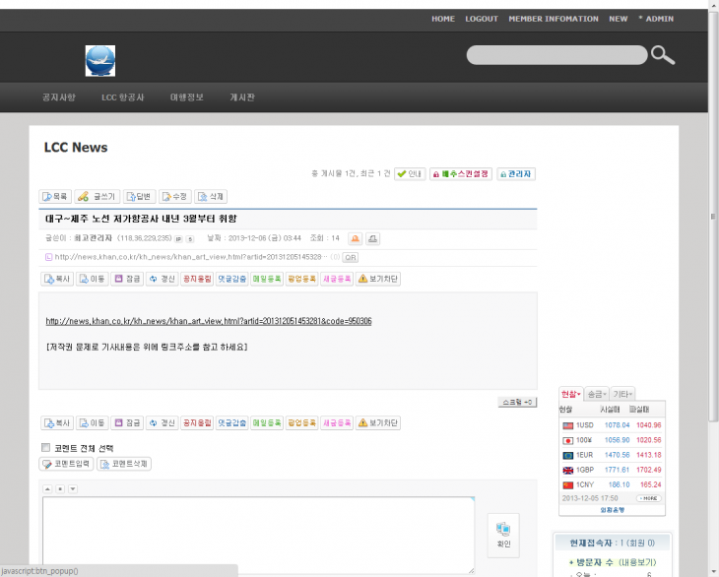719x577 pixels.
Task: Click the 글쓰기 write post button
Action: point(97,196)
